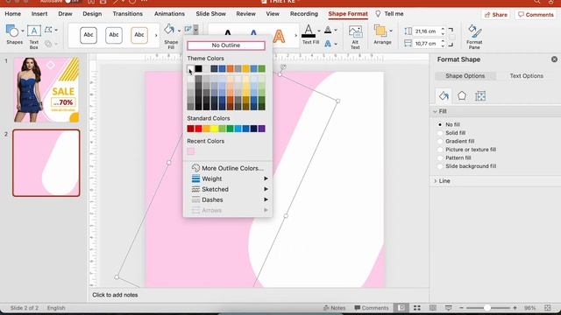Viewport: 561px width, 315px height.
Task: Open the Shapes gallery icon
Action: coord(12,31)
